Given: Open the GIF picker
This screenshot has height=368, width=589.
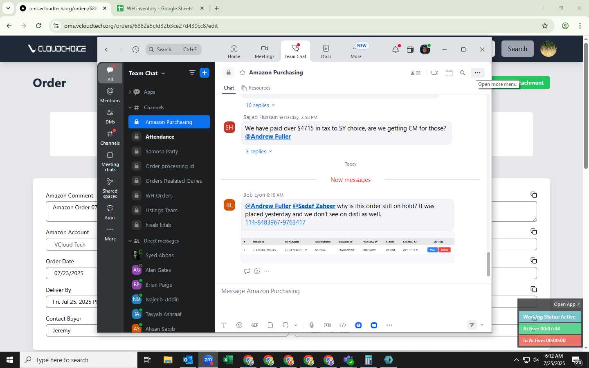Looking at the screenshot, I should pyautogui.click(x=255, y=325).
